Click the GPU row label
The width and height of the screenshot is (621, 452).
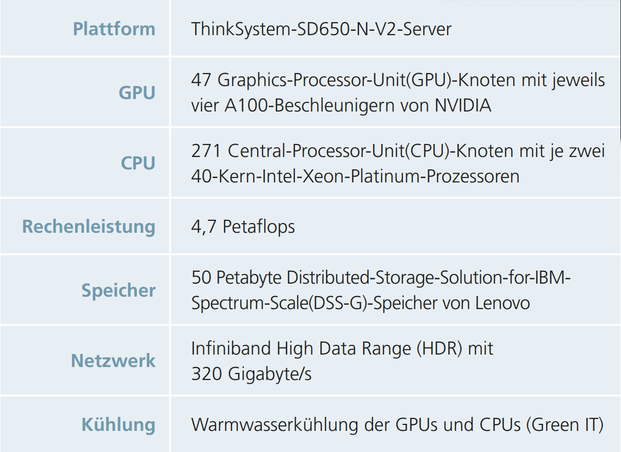pyautogui.click(x=136, y=93)
